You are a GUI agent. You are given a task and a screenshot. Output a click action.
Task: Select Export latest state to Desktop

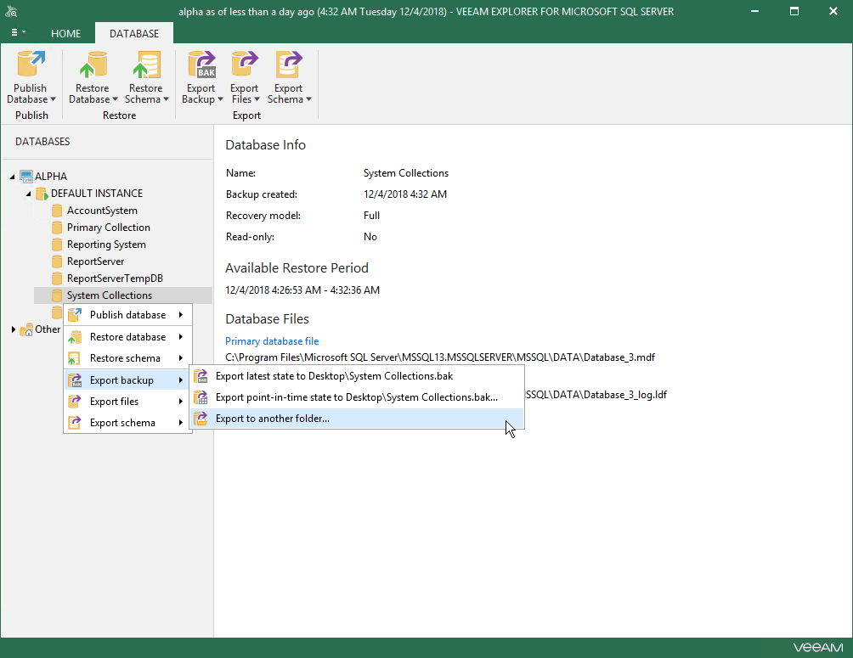tap(357, 376)
